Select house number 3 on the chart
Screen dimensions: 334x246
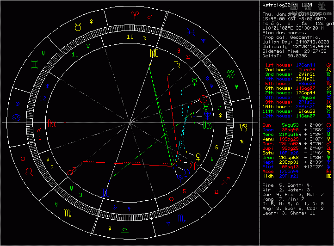[x=81, y=195]
